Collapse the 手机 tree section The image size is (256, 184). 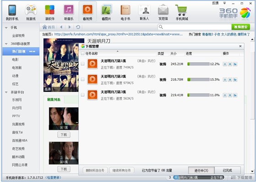6,28
